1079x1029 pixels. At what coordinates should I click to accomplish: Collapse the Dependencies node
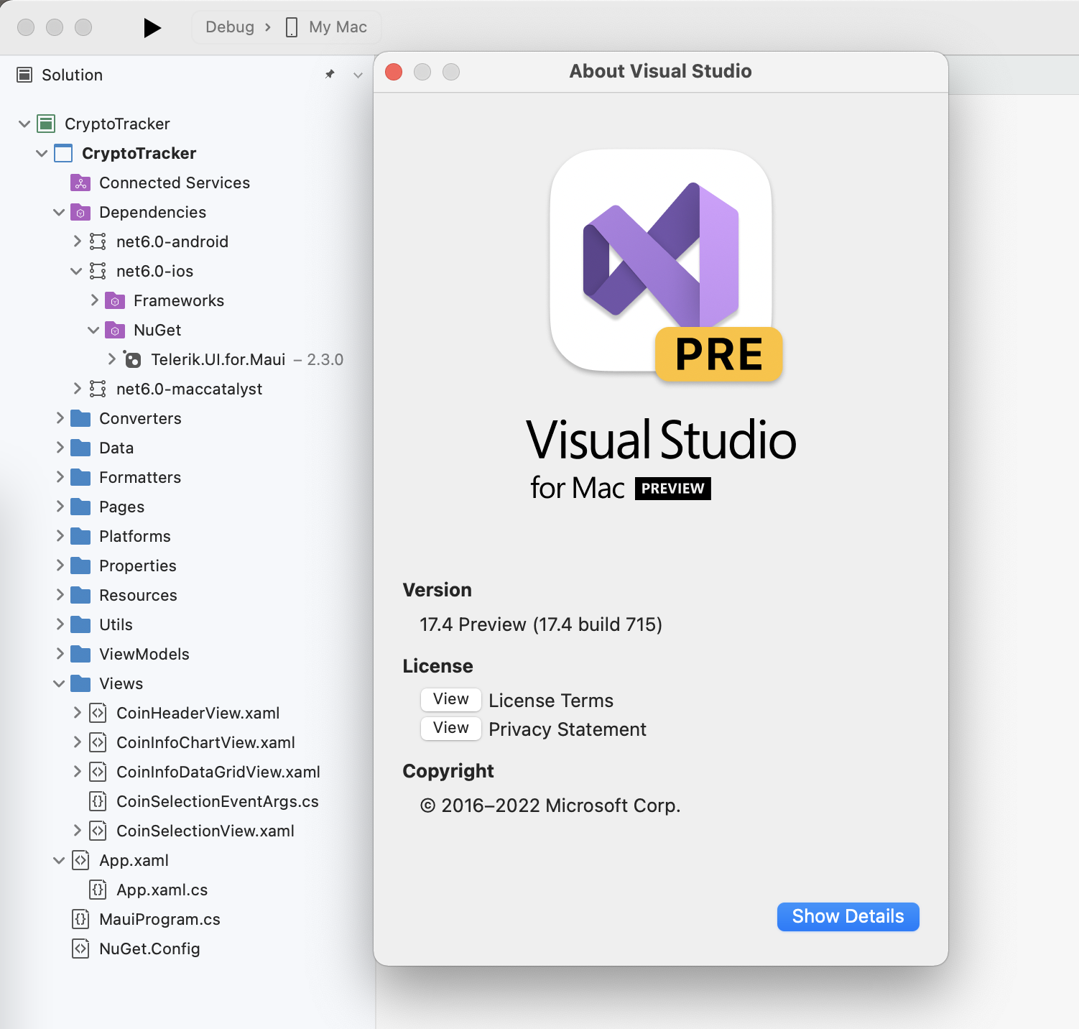pos(59,212)
